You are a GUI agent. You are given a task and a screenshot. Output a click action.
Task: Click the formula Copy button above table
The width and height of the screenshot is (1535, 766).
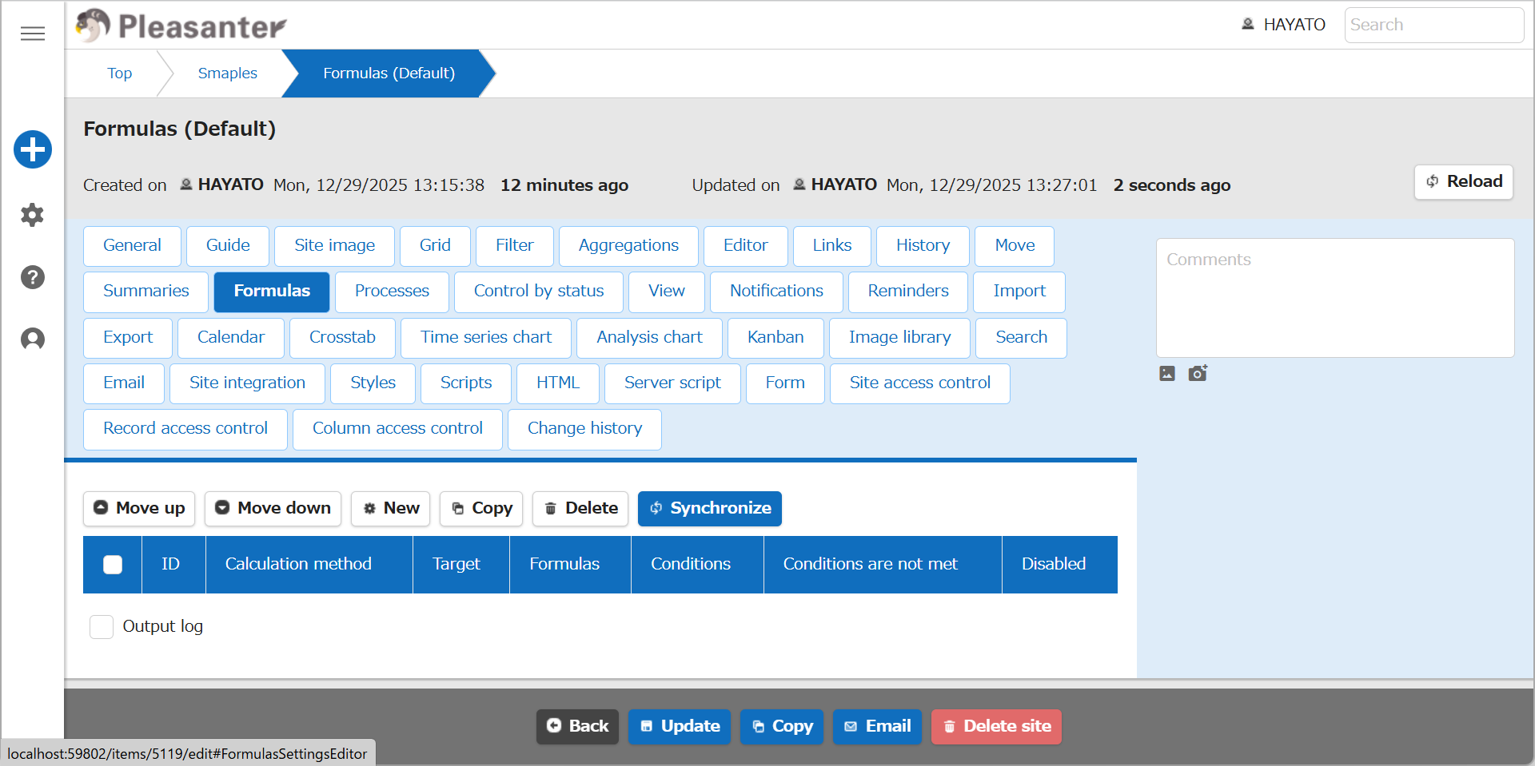click(x=481, y=509)
